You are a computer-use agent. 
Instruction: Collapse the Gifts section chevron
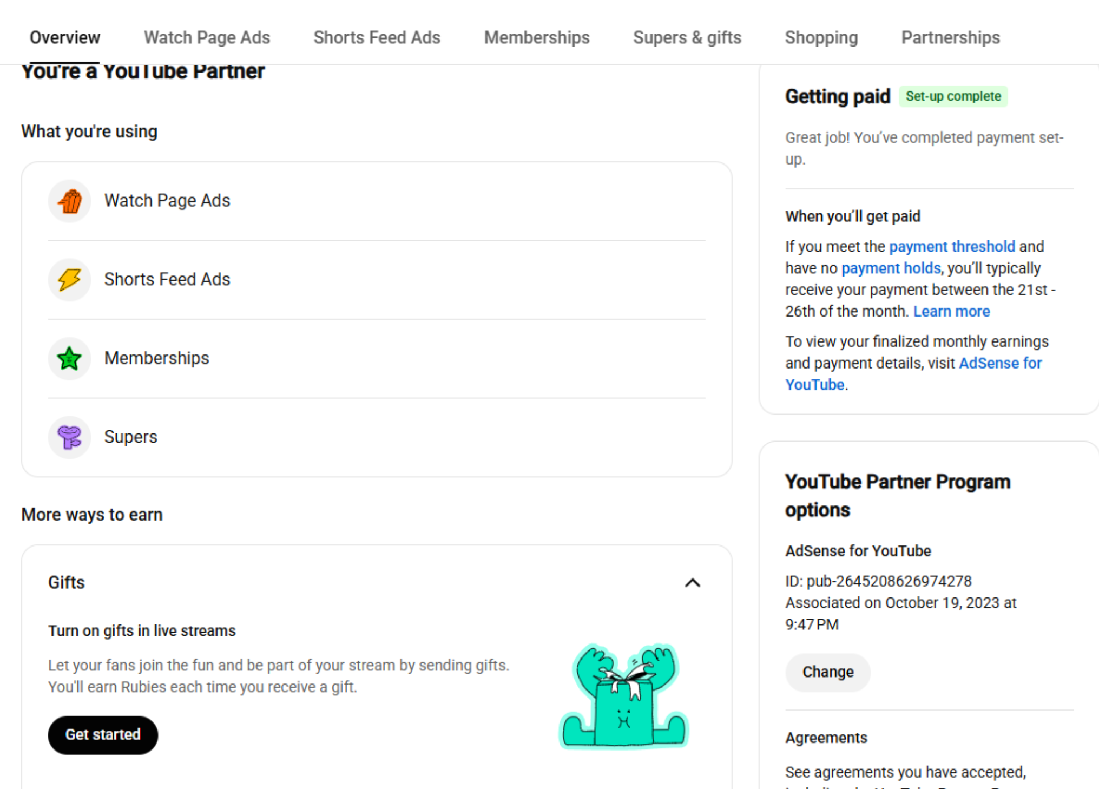point(693,583)
